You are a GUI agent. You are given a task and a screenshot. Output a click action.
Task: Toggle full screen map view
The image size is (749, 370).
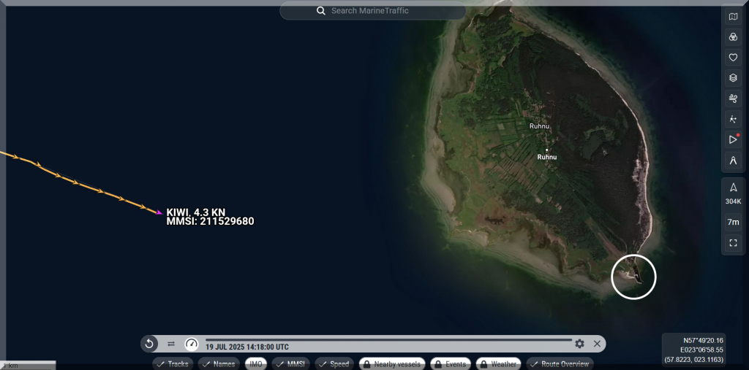click(x=733, y=242)
